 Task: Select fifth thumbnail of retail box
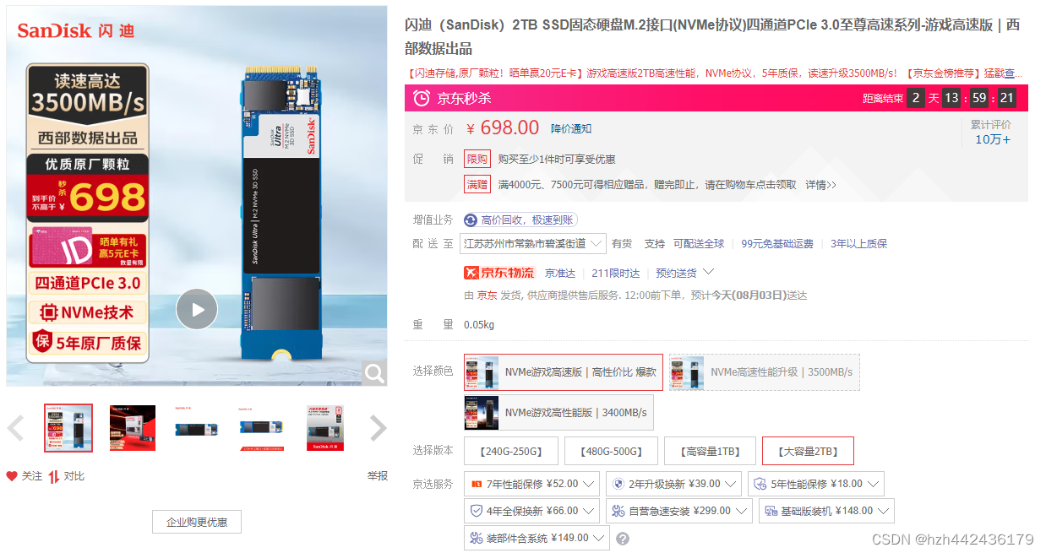325,428
